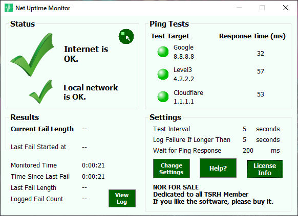Click the Monitored Time value 0:00:21
298x216 pixels.
(93, 165)
